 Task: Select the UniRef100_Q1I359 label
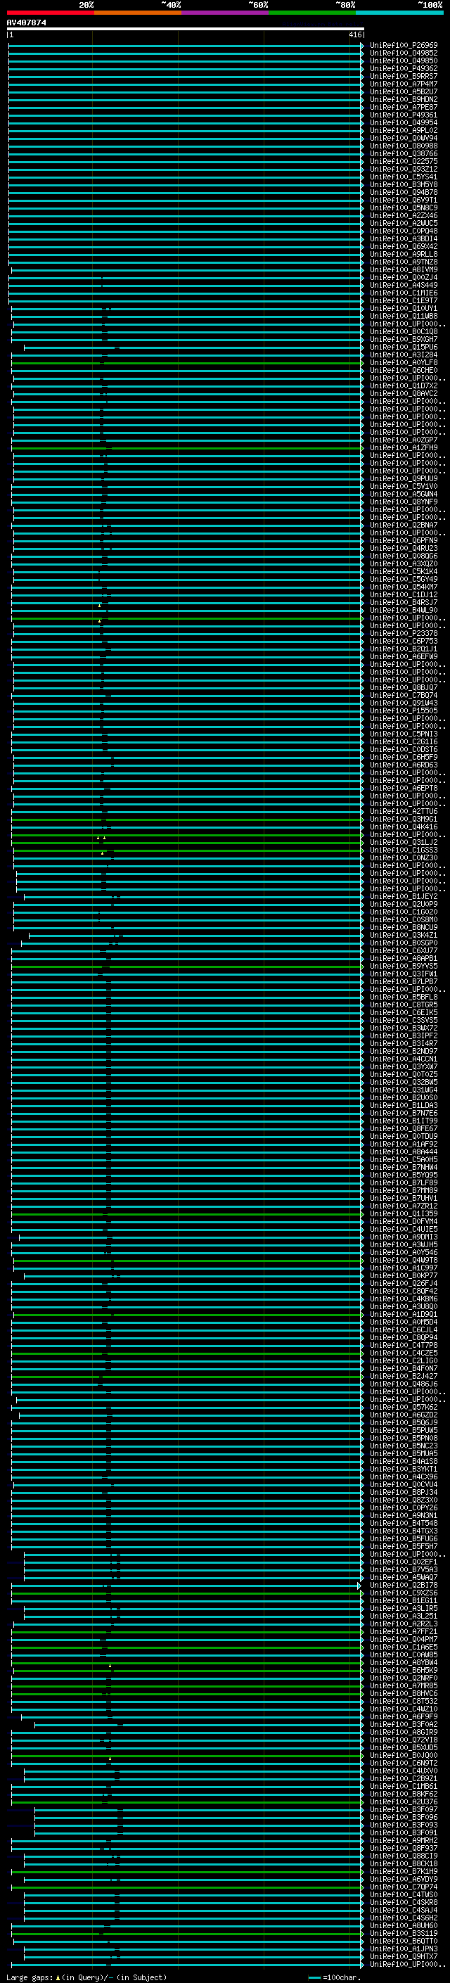(x=403, y=1214)
